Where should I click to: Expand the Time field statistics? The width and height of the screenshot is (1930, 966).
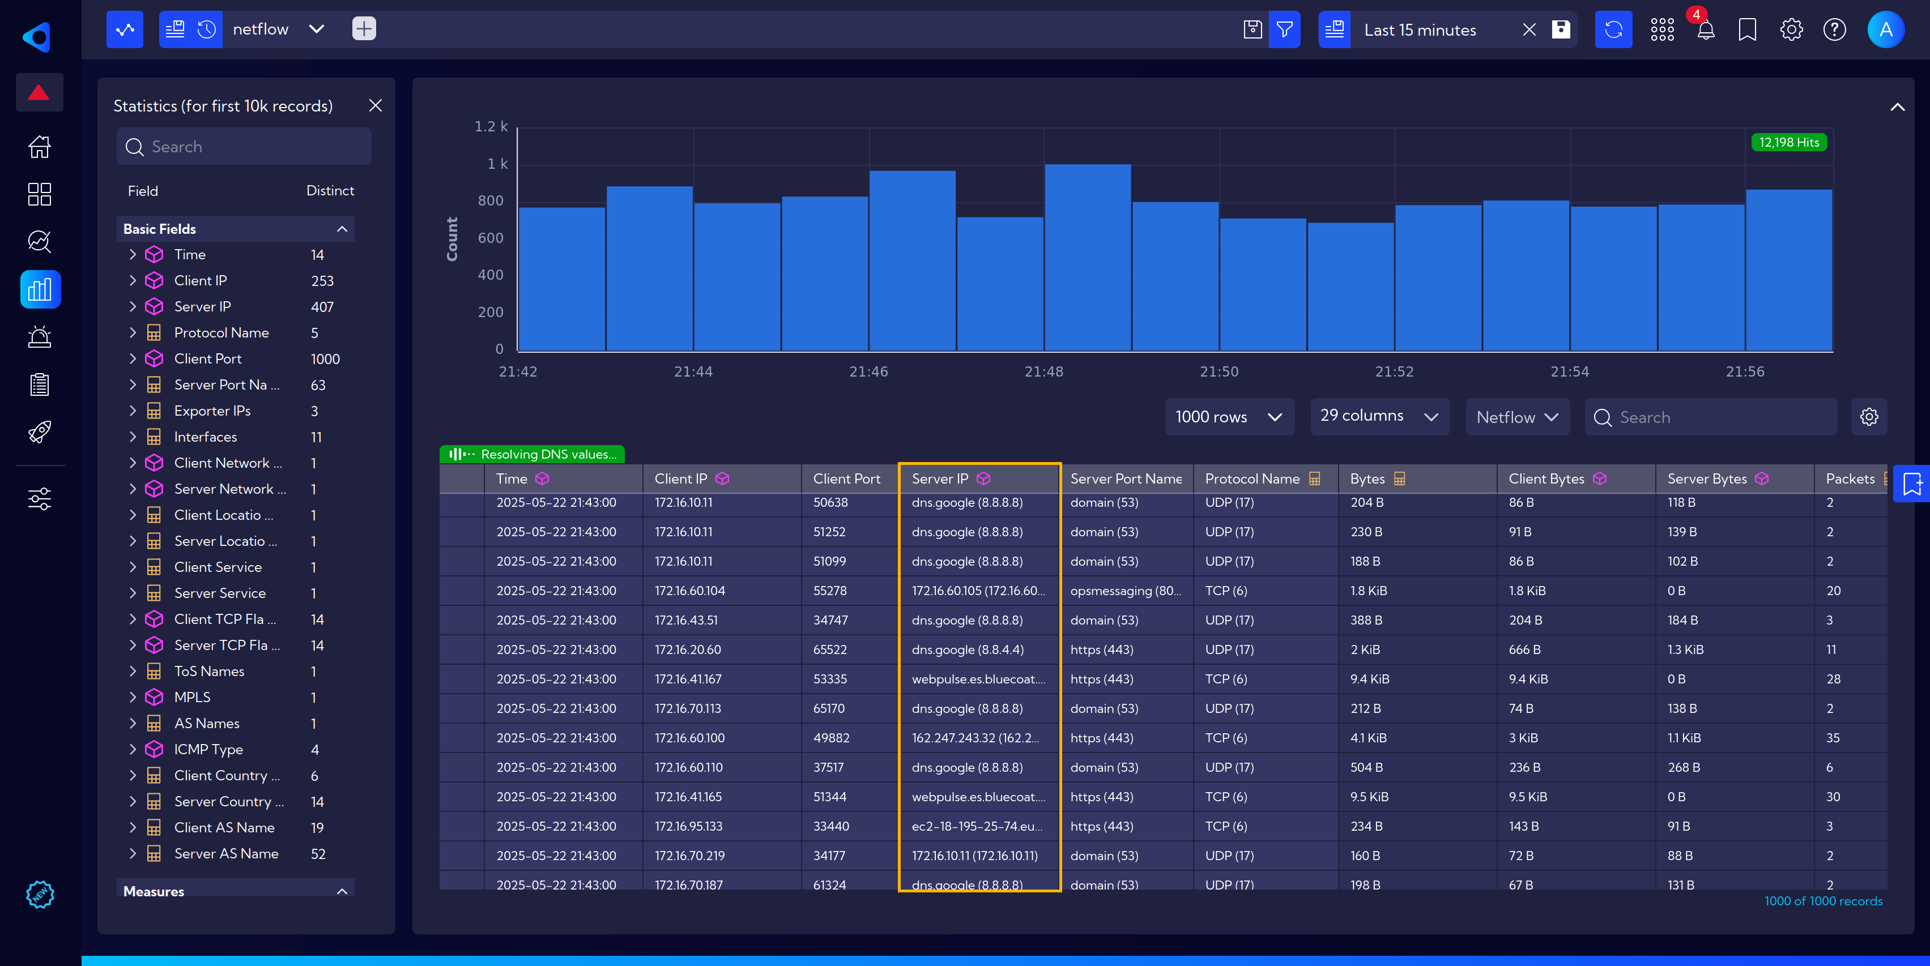pos(133,255)
